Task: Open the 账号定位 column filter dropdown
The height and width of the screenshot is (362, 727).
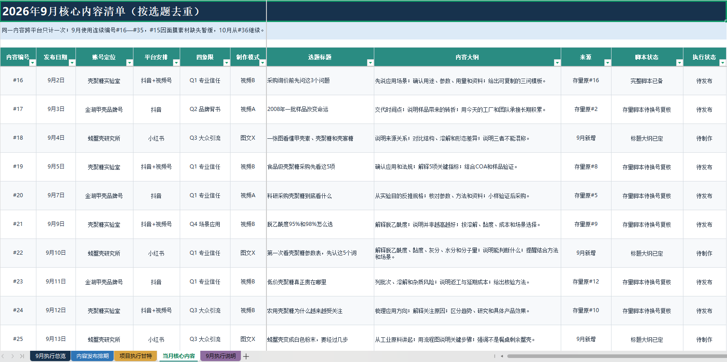Action: 129,63
